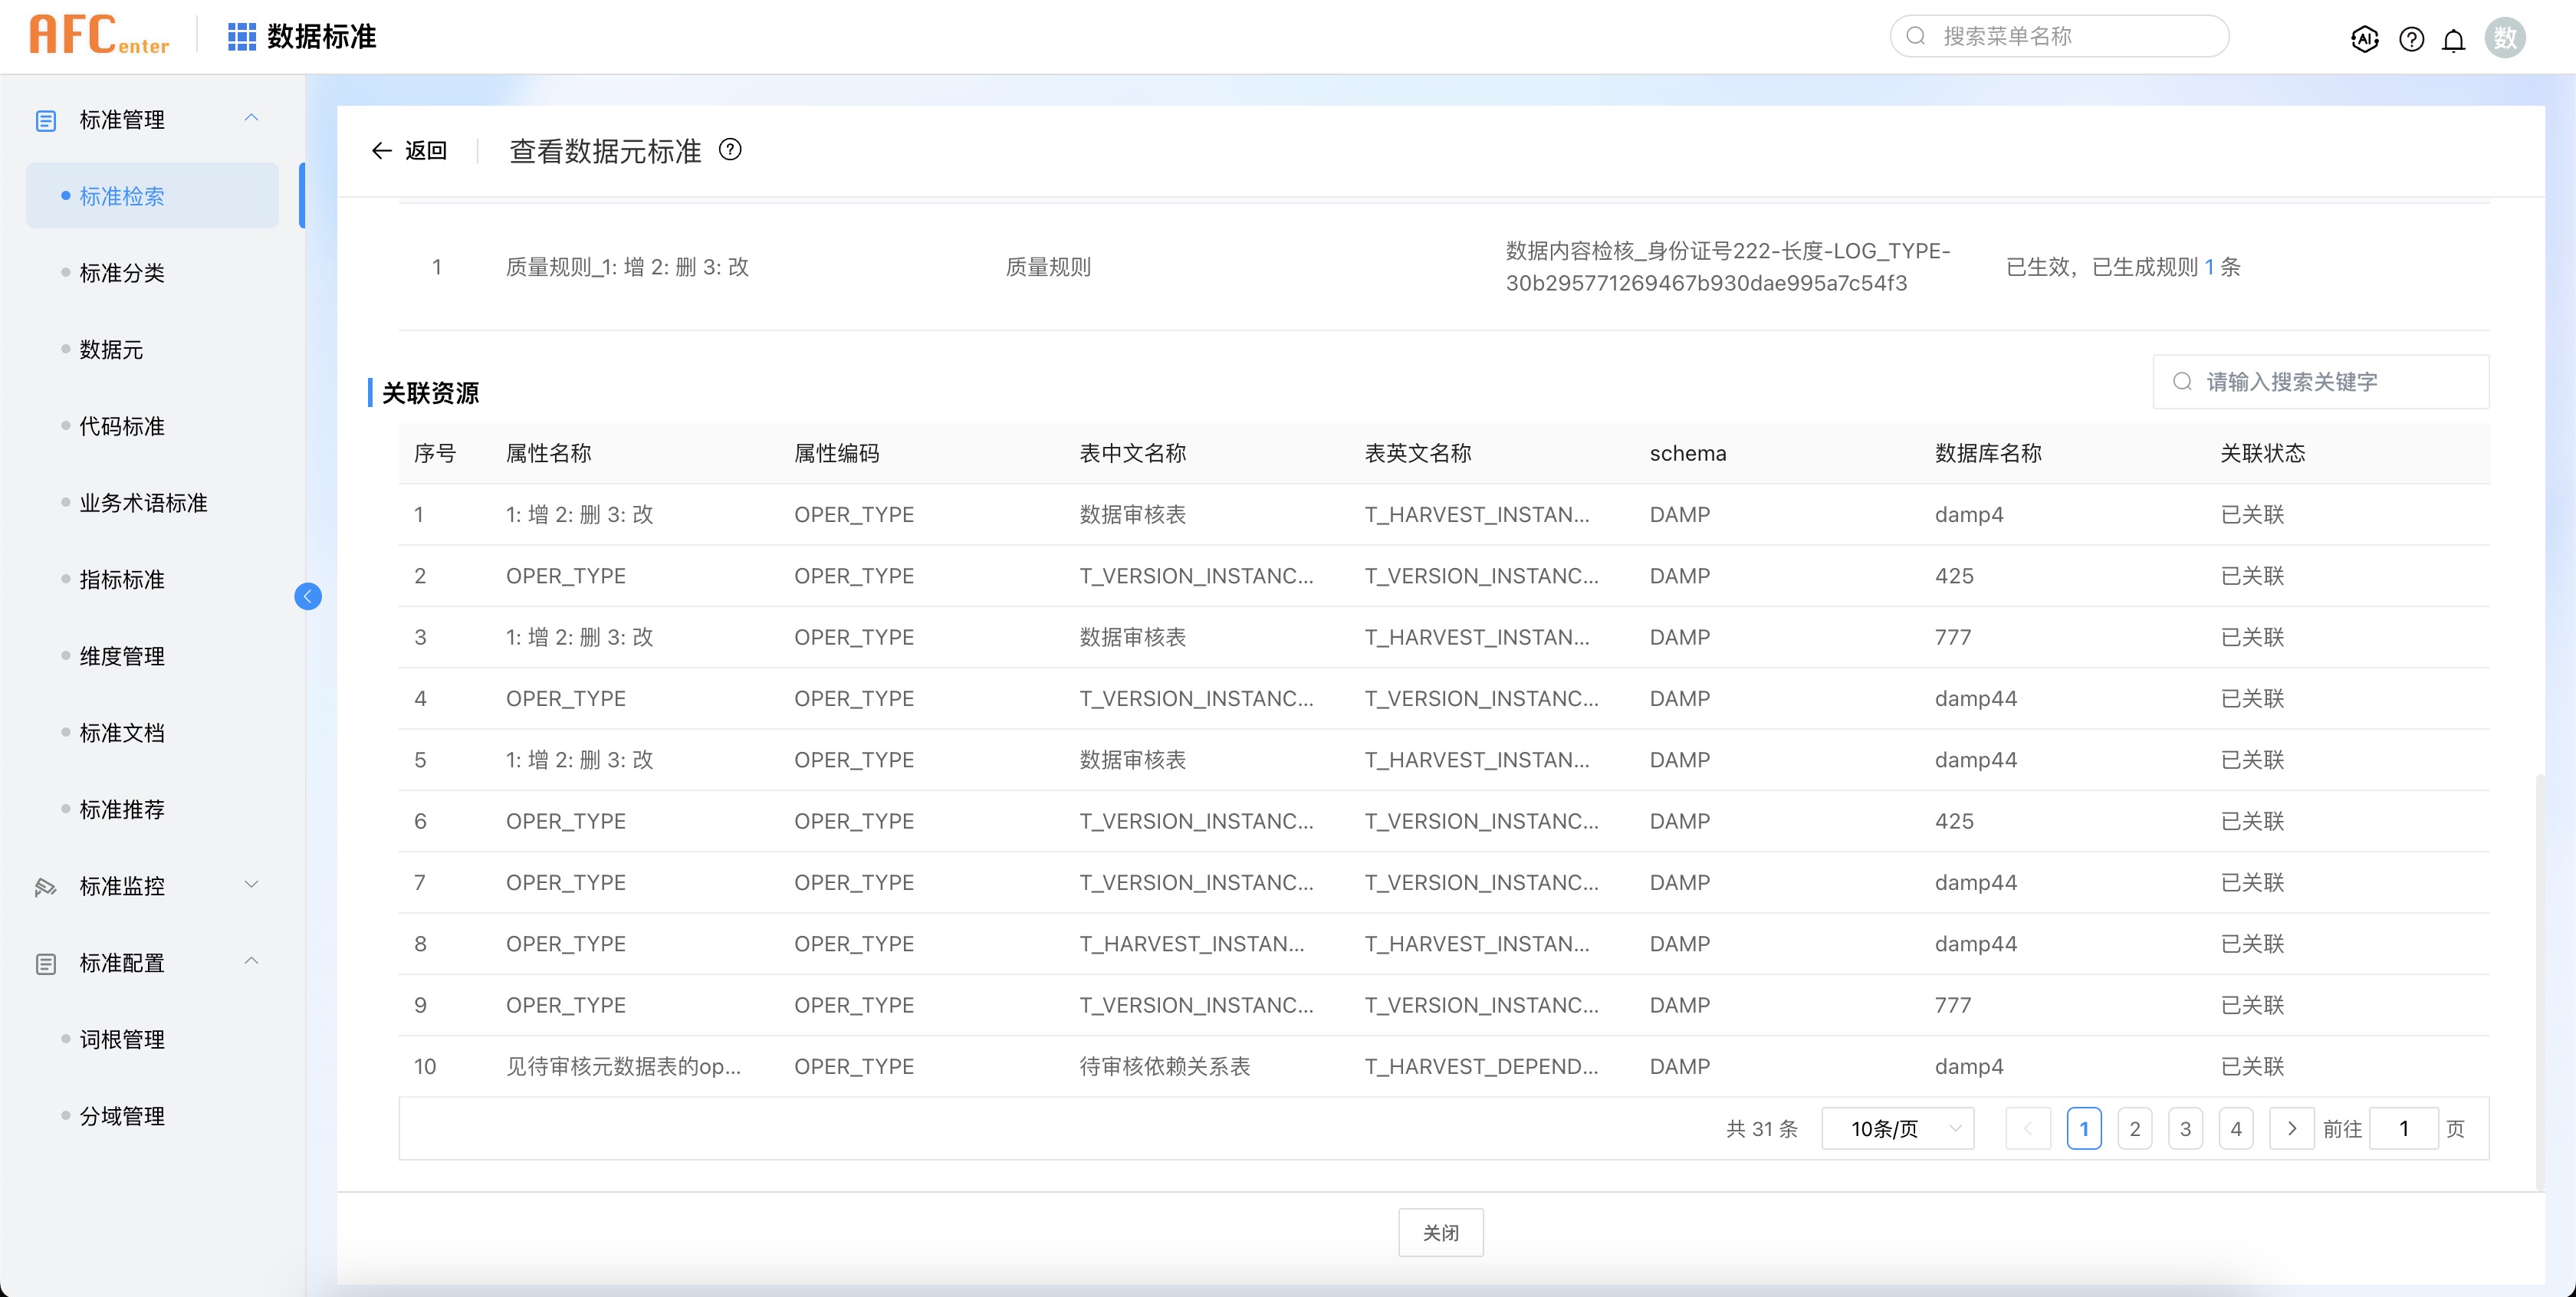Click 数据内容检核_身份证号222 rule name
The image size is (2576, 1297).
click(x=1728, y=267)
